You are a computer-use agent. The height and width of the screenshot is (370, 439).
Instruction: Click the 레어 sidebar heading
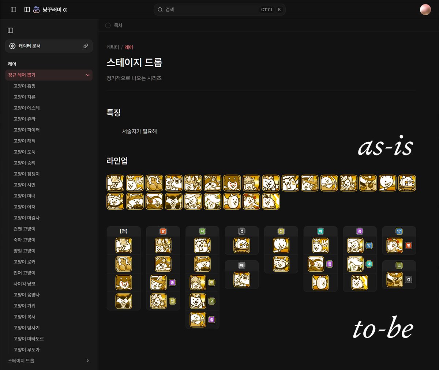click(12, 64)
